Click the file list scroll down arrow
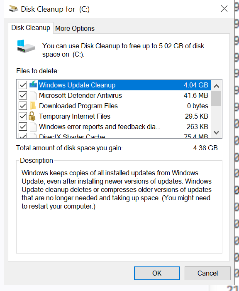 (216, 132)
